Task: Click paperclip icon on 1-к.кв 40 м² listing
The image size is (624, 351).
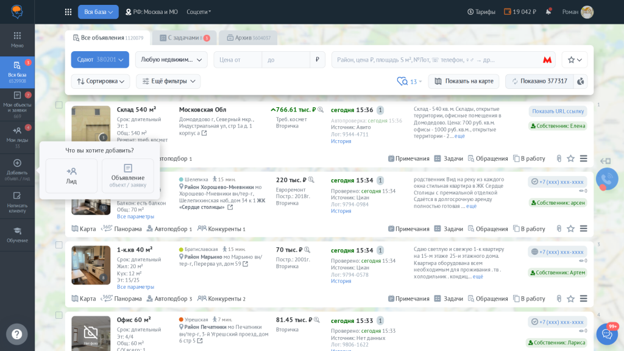Action: (x=559, y=299)
